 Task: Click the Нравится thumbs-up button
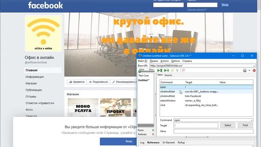[x=77, y=82]
